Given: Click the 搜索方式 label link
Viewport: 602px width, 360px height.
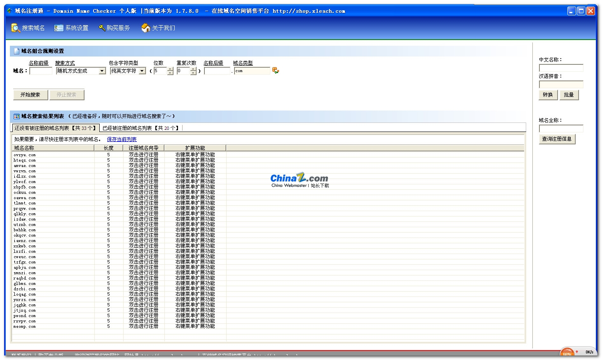Looking at the screenshot, I should pyautogui.click(x=65, y=63).
